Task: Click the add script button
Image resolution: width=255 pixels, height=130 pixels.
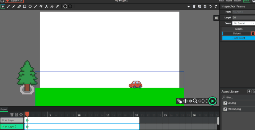Action: click(239, 38)
